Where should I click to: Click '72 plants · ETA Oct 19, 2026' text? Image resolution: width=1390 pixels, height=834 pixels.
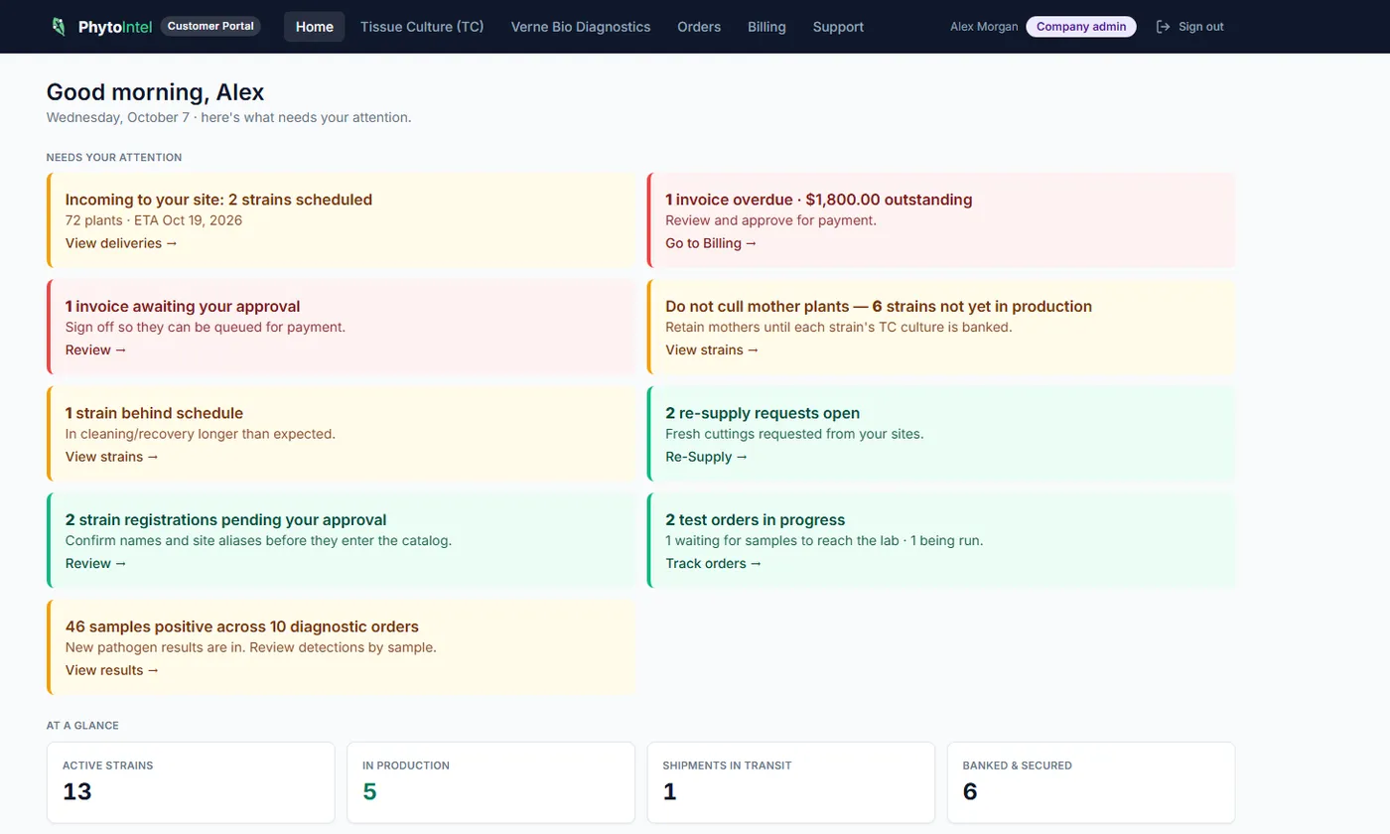[154, 220]
